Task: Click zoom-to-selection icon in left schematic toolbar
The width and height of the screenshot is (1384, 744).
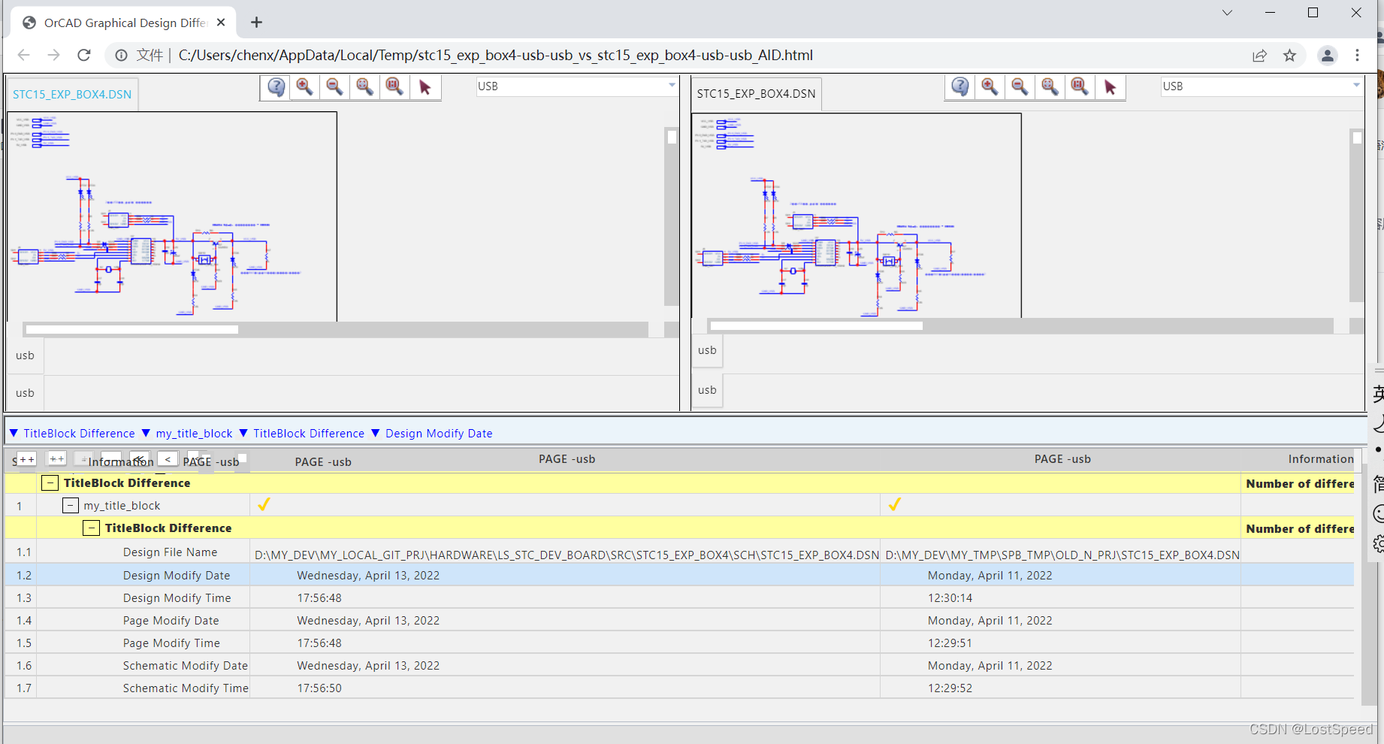Action: [394, 87]
